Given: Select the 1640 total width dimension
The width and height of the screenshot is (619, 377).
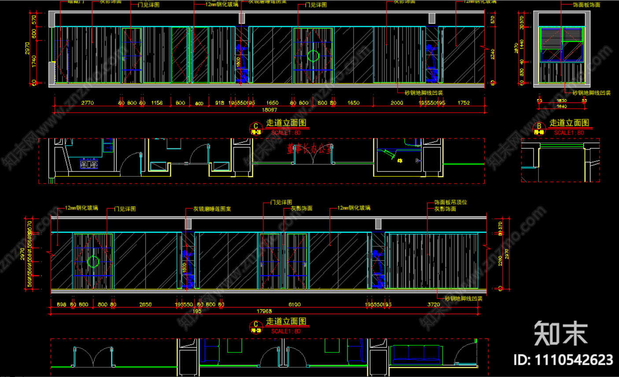Looking at the screenshot, I should click(562, 106).
